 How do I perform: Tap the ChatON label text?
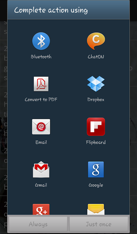pyautogui.click(x=96, y=57)
